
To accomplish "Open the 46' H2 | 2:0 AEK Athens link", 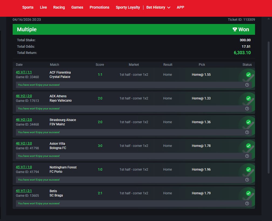I will 24,96.
